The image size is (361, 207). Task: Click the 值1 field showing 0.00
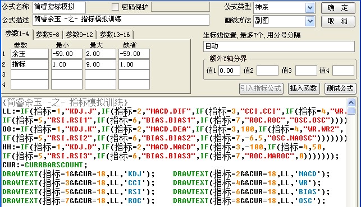(x=229, y=70)
